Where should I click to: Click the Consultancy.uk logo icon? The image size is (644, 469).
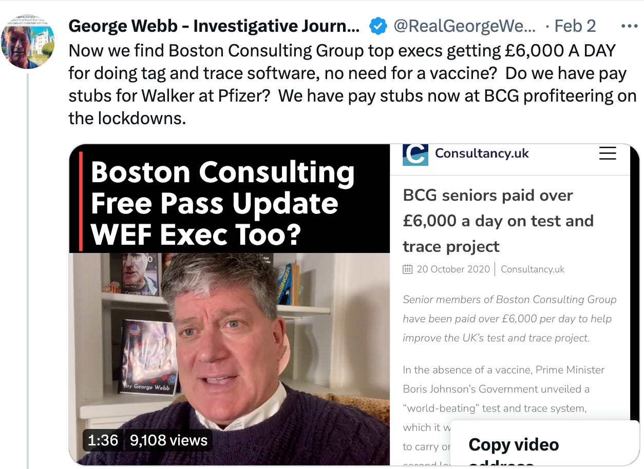tap(415, 154)
